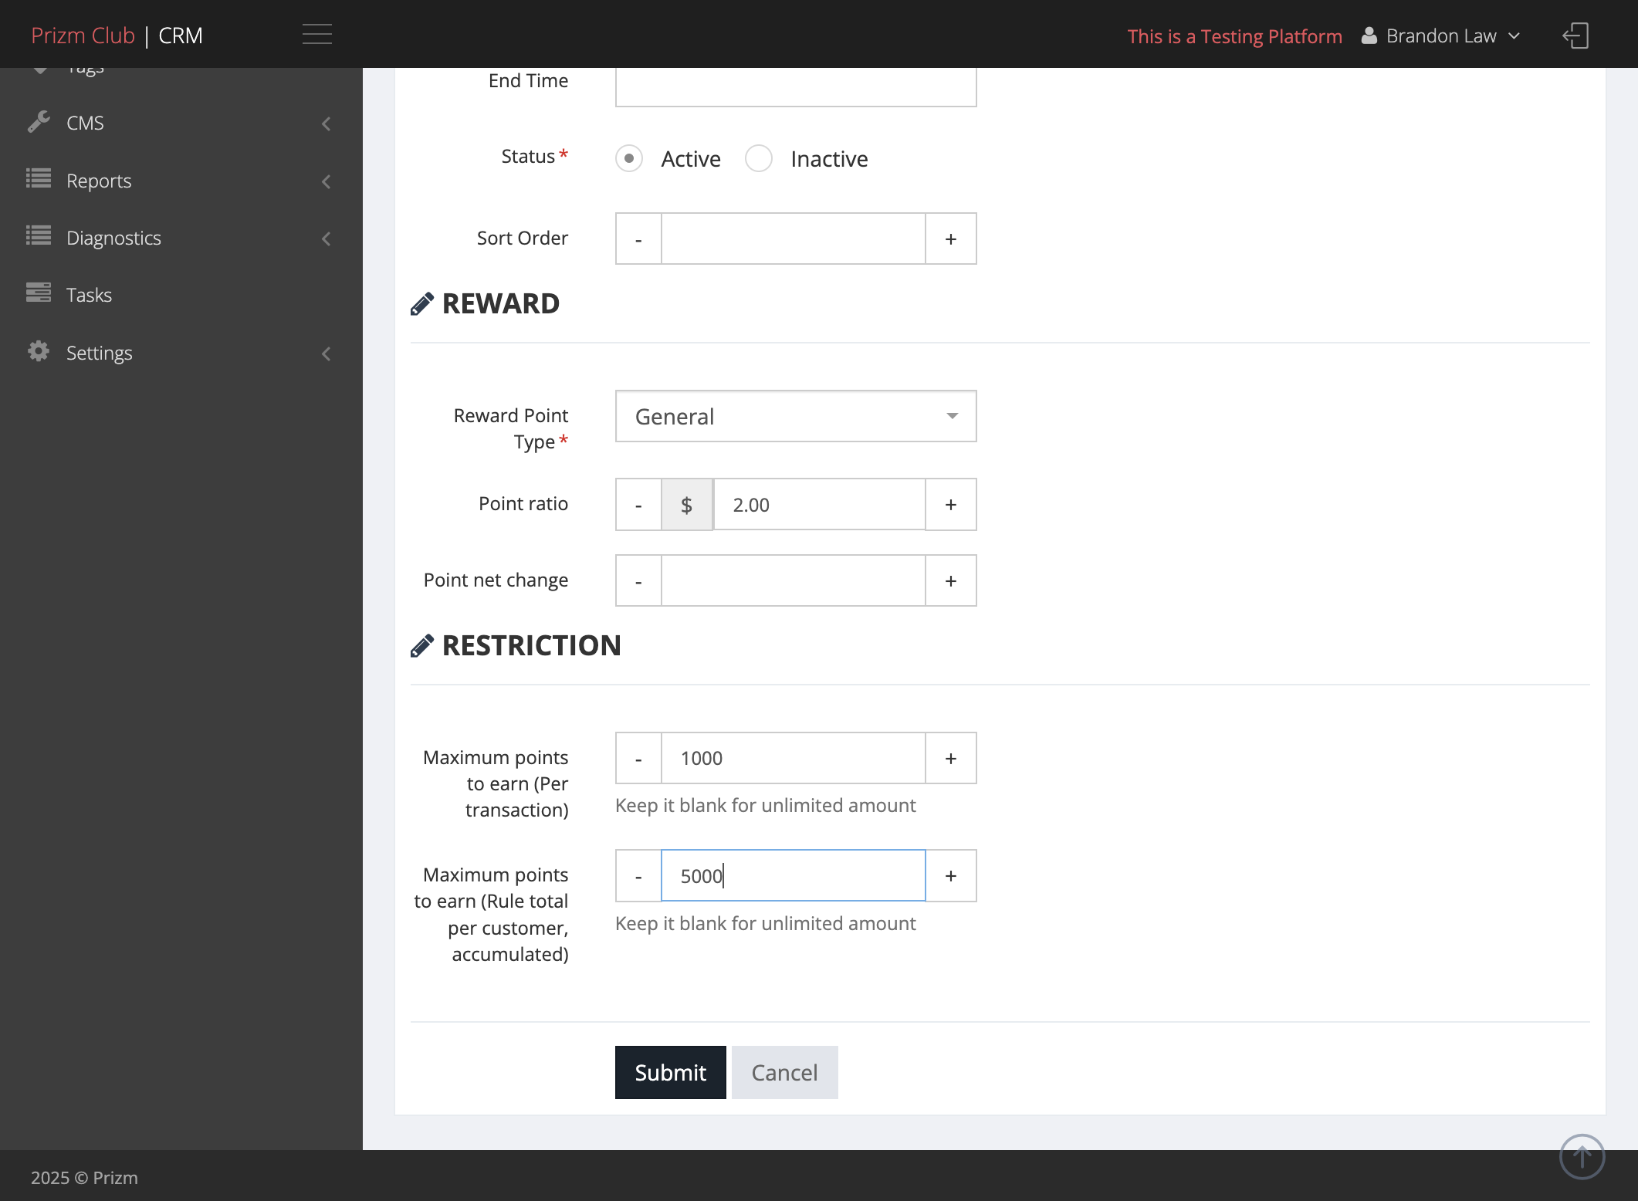Select the Active status radio button
Viewport: 1638px width, 1201px height.
pos(629,158)
